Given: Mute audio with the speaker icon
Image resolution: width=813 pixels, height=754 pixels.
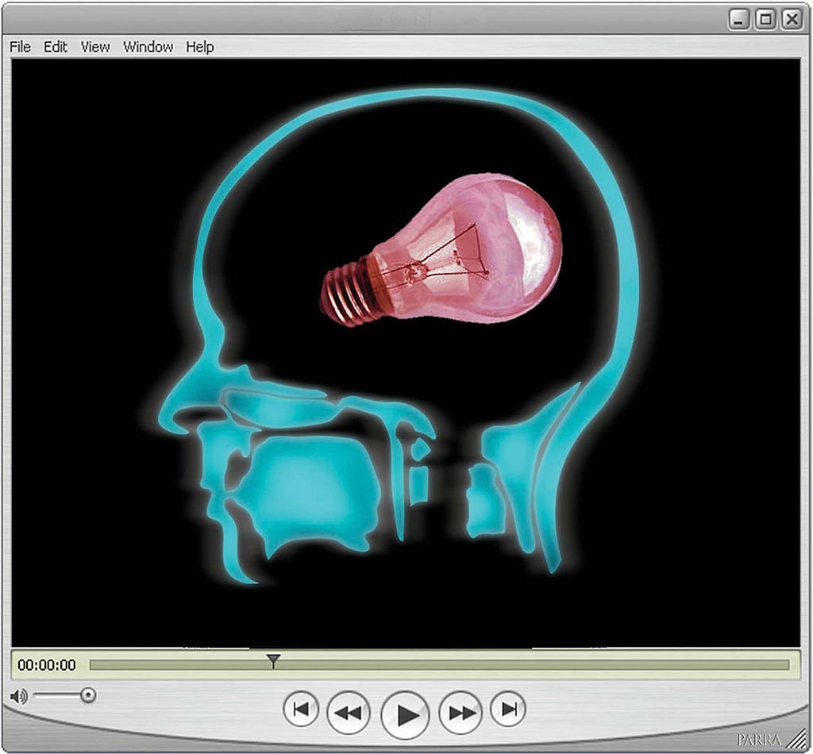Looking at the screenshot, I should click(18, 696).
